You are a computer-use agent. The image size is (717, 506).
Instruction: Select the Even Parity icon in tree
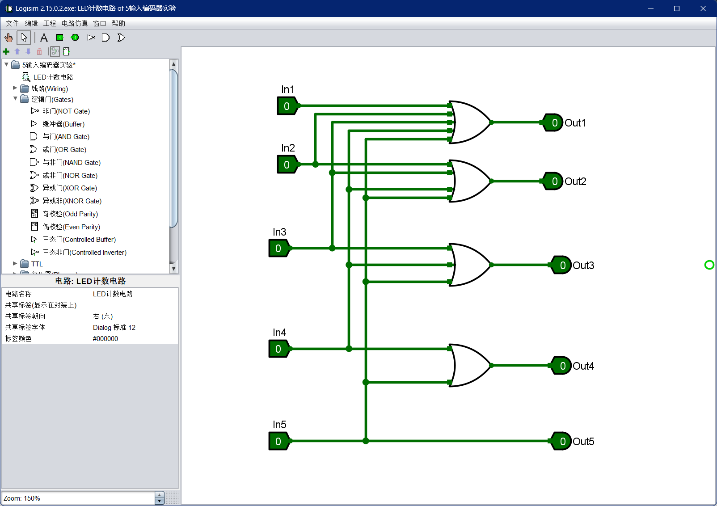[x=34, y=227]
